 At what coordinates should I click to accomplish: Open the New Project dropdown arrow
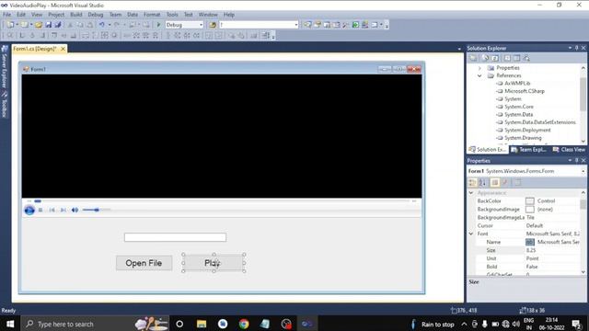pos(17,25)
